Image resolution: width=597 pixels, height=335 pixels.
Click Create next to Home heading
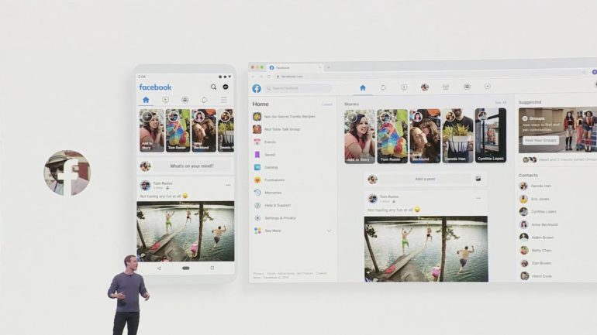pyautogui.click(x=326, y=104)
